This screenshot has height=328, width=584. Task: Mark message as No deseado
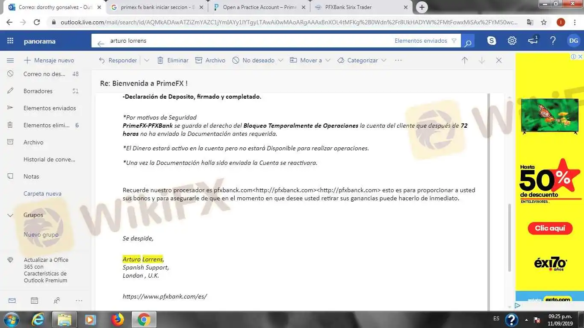(254, 60)
